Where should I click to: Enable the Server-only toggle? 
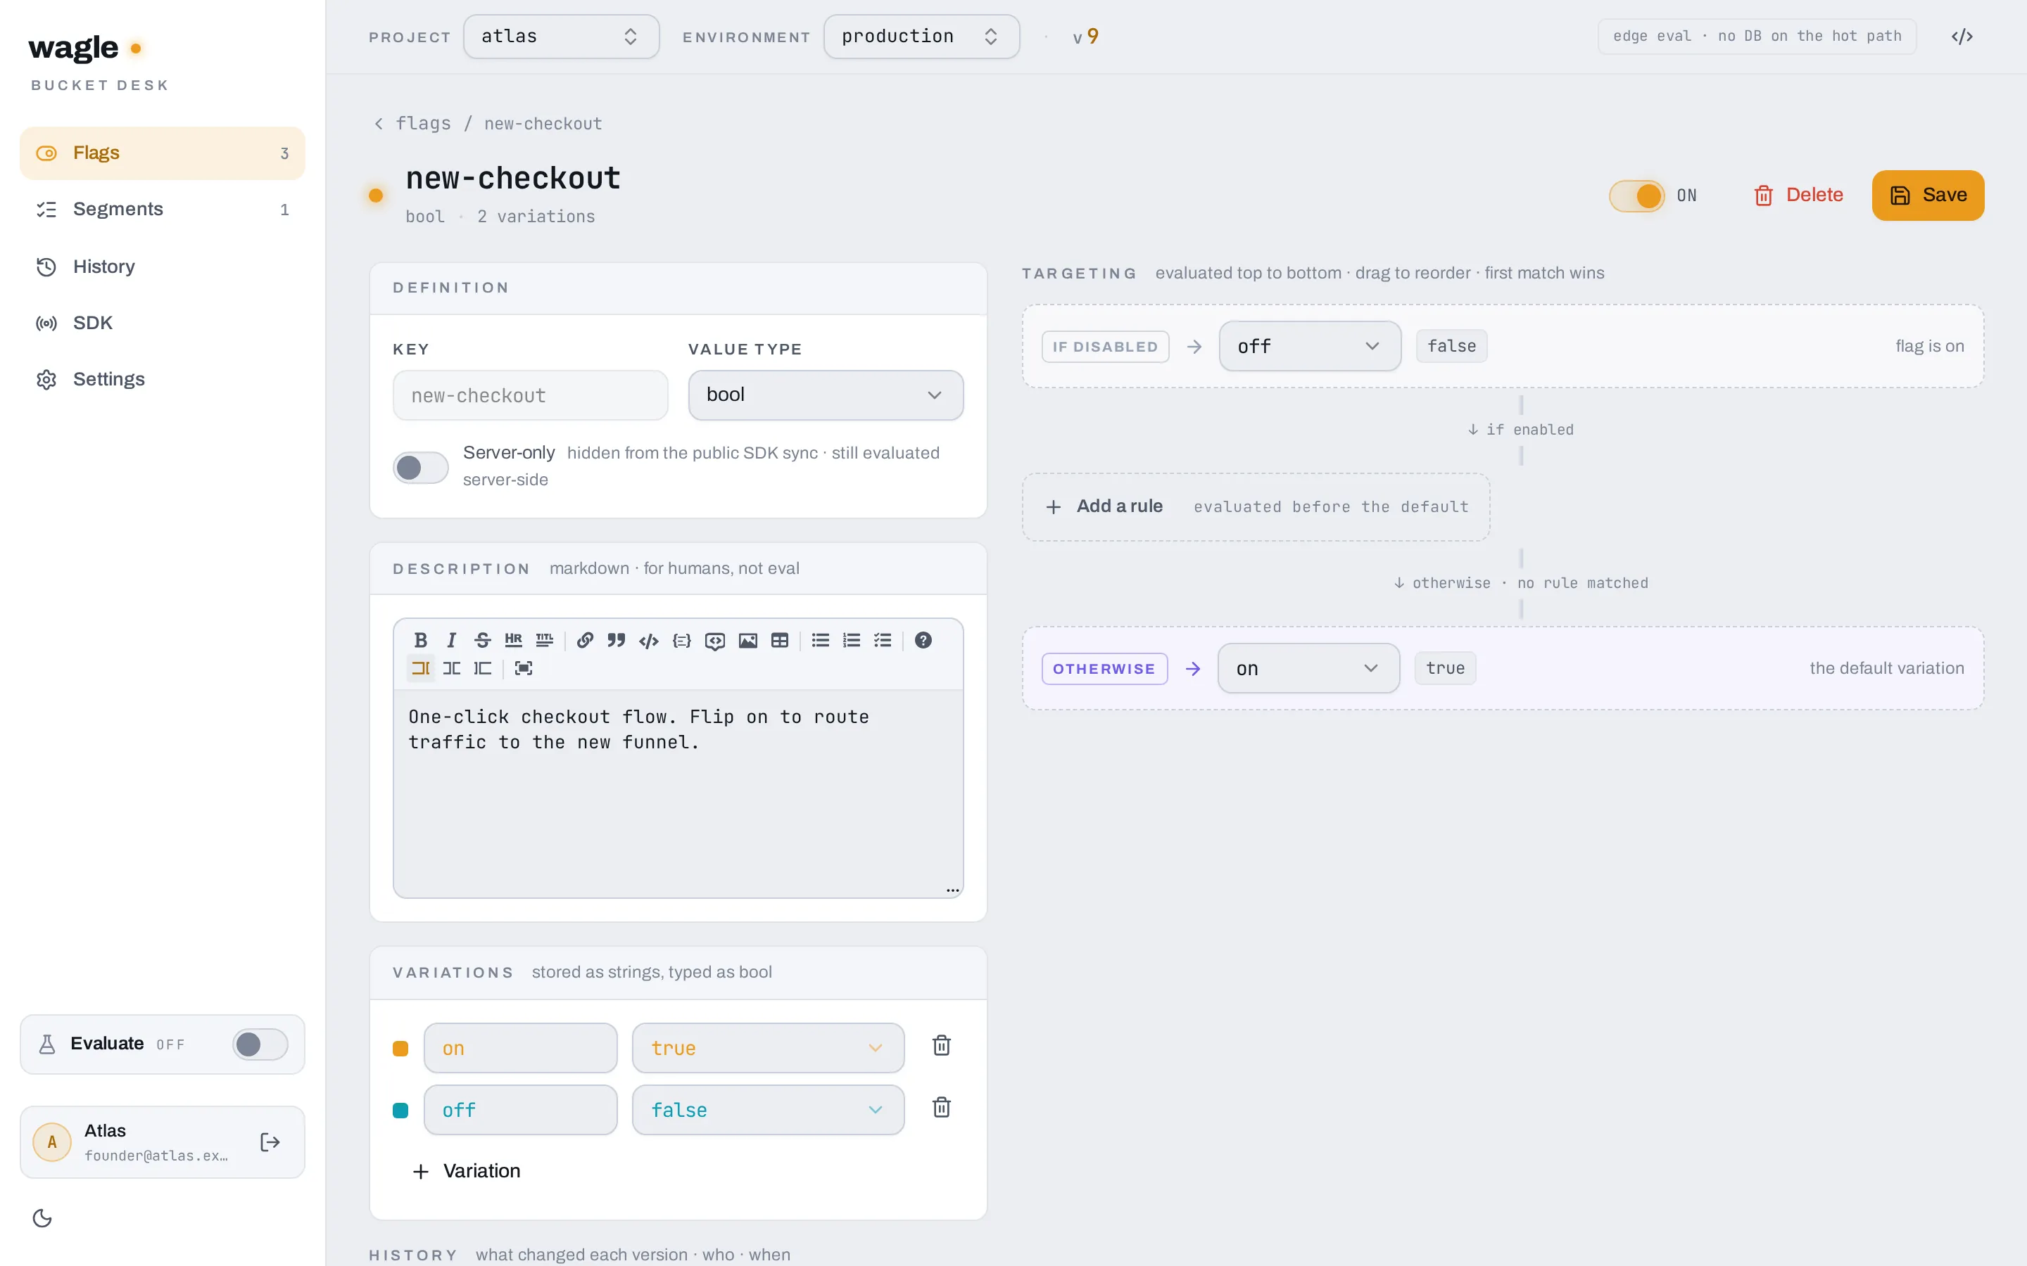tap(420, 467)
